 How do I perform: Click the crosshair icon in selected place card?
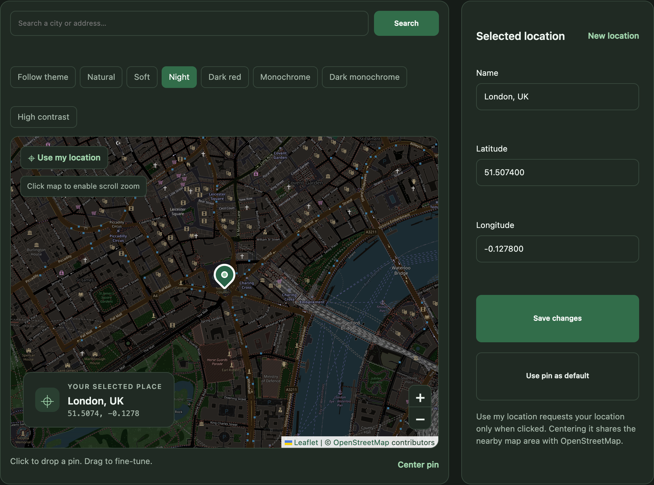(47, 401)
